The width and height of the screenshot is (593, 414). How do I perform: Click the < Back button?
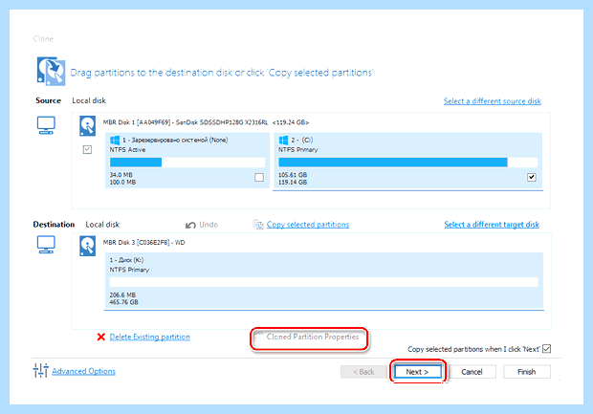[363, 372]
